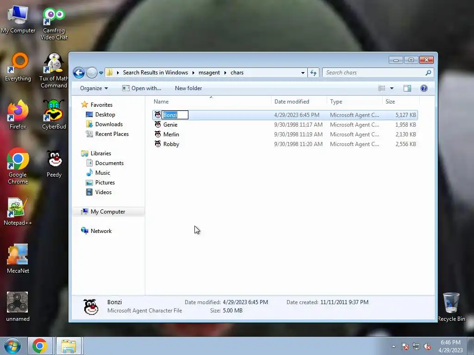The height and width of the screenshot is (355, 474).
Task: Click Bonzi thumbnail in details pane
Action: pyautogui.click(x=91, y=307)
